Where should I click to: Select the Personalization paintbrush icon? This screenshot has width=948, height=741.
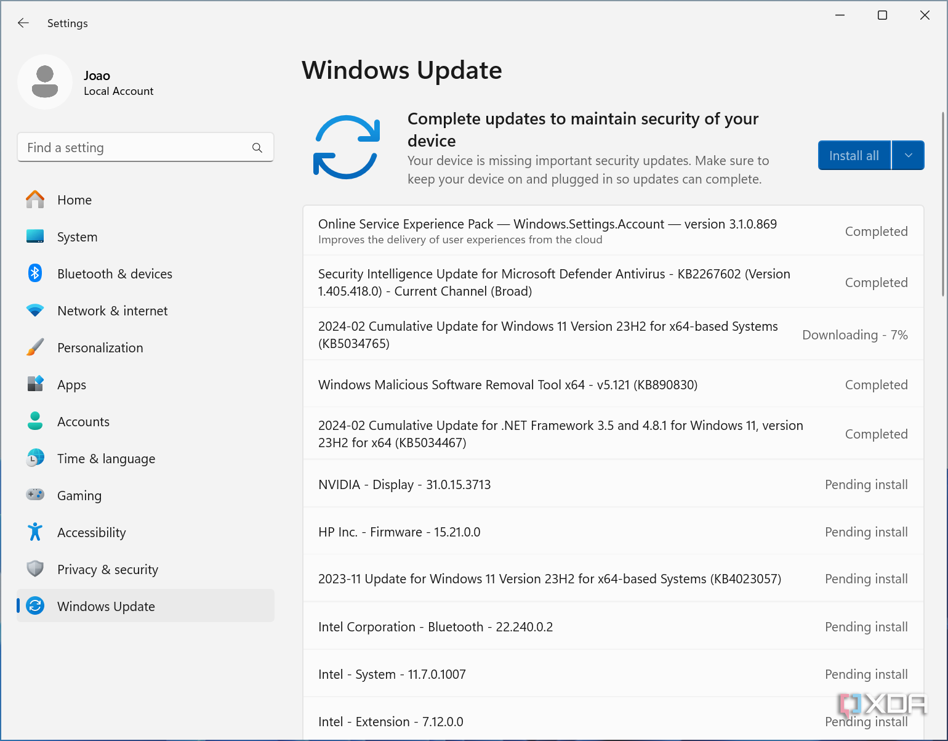[x=35, y=347]
